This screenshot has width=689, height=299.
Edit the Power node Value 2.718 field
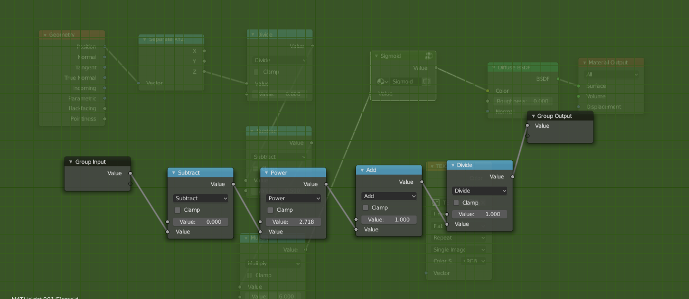[x=294, y=222]
